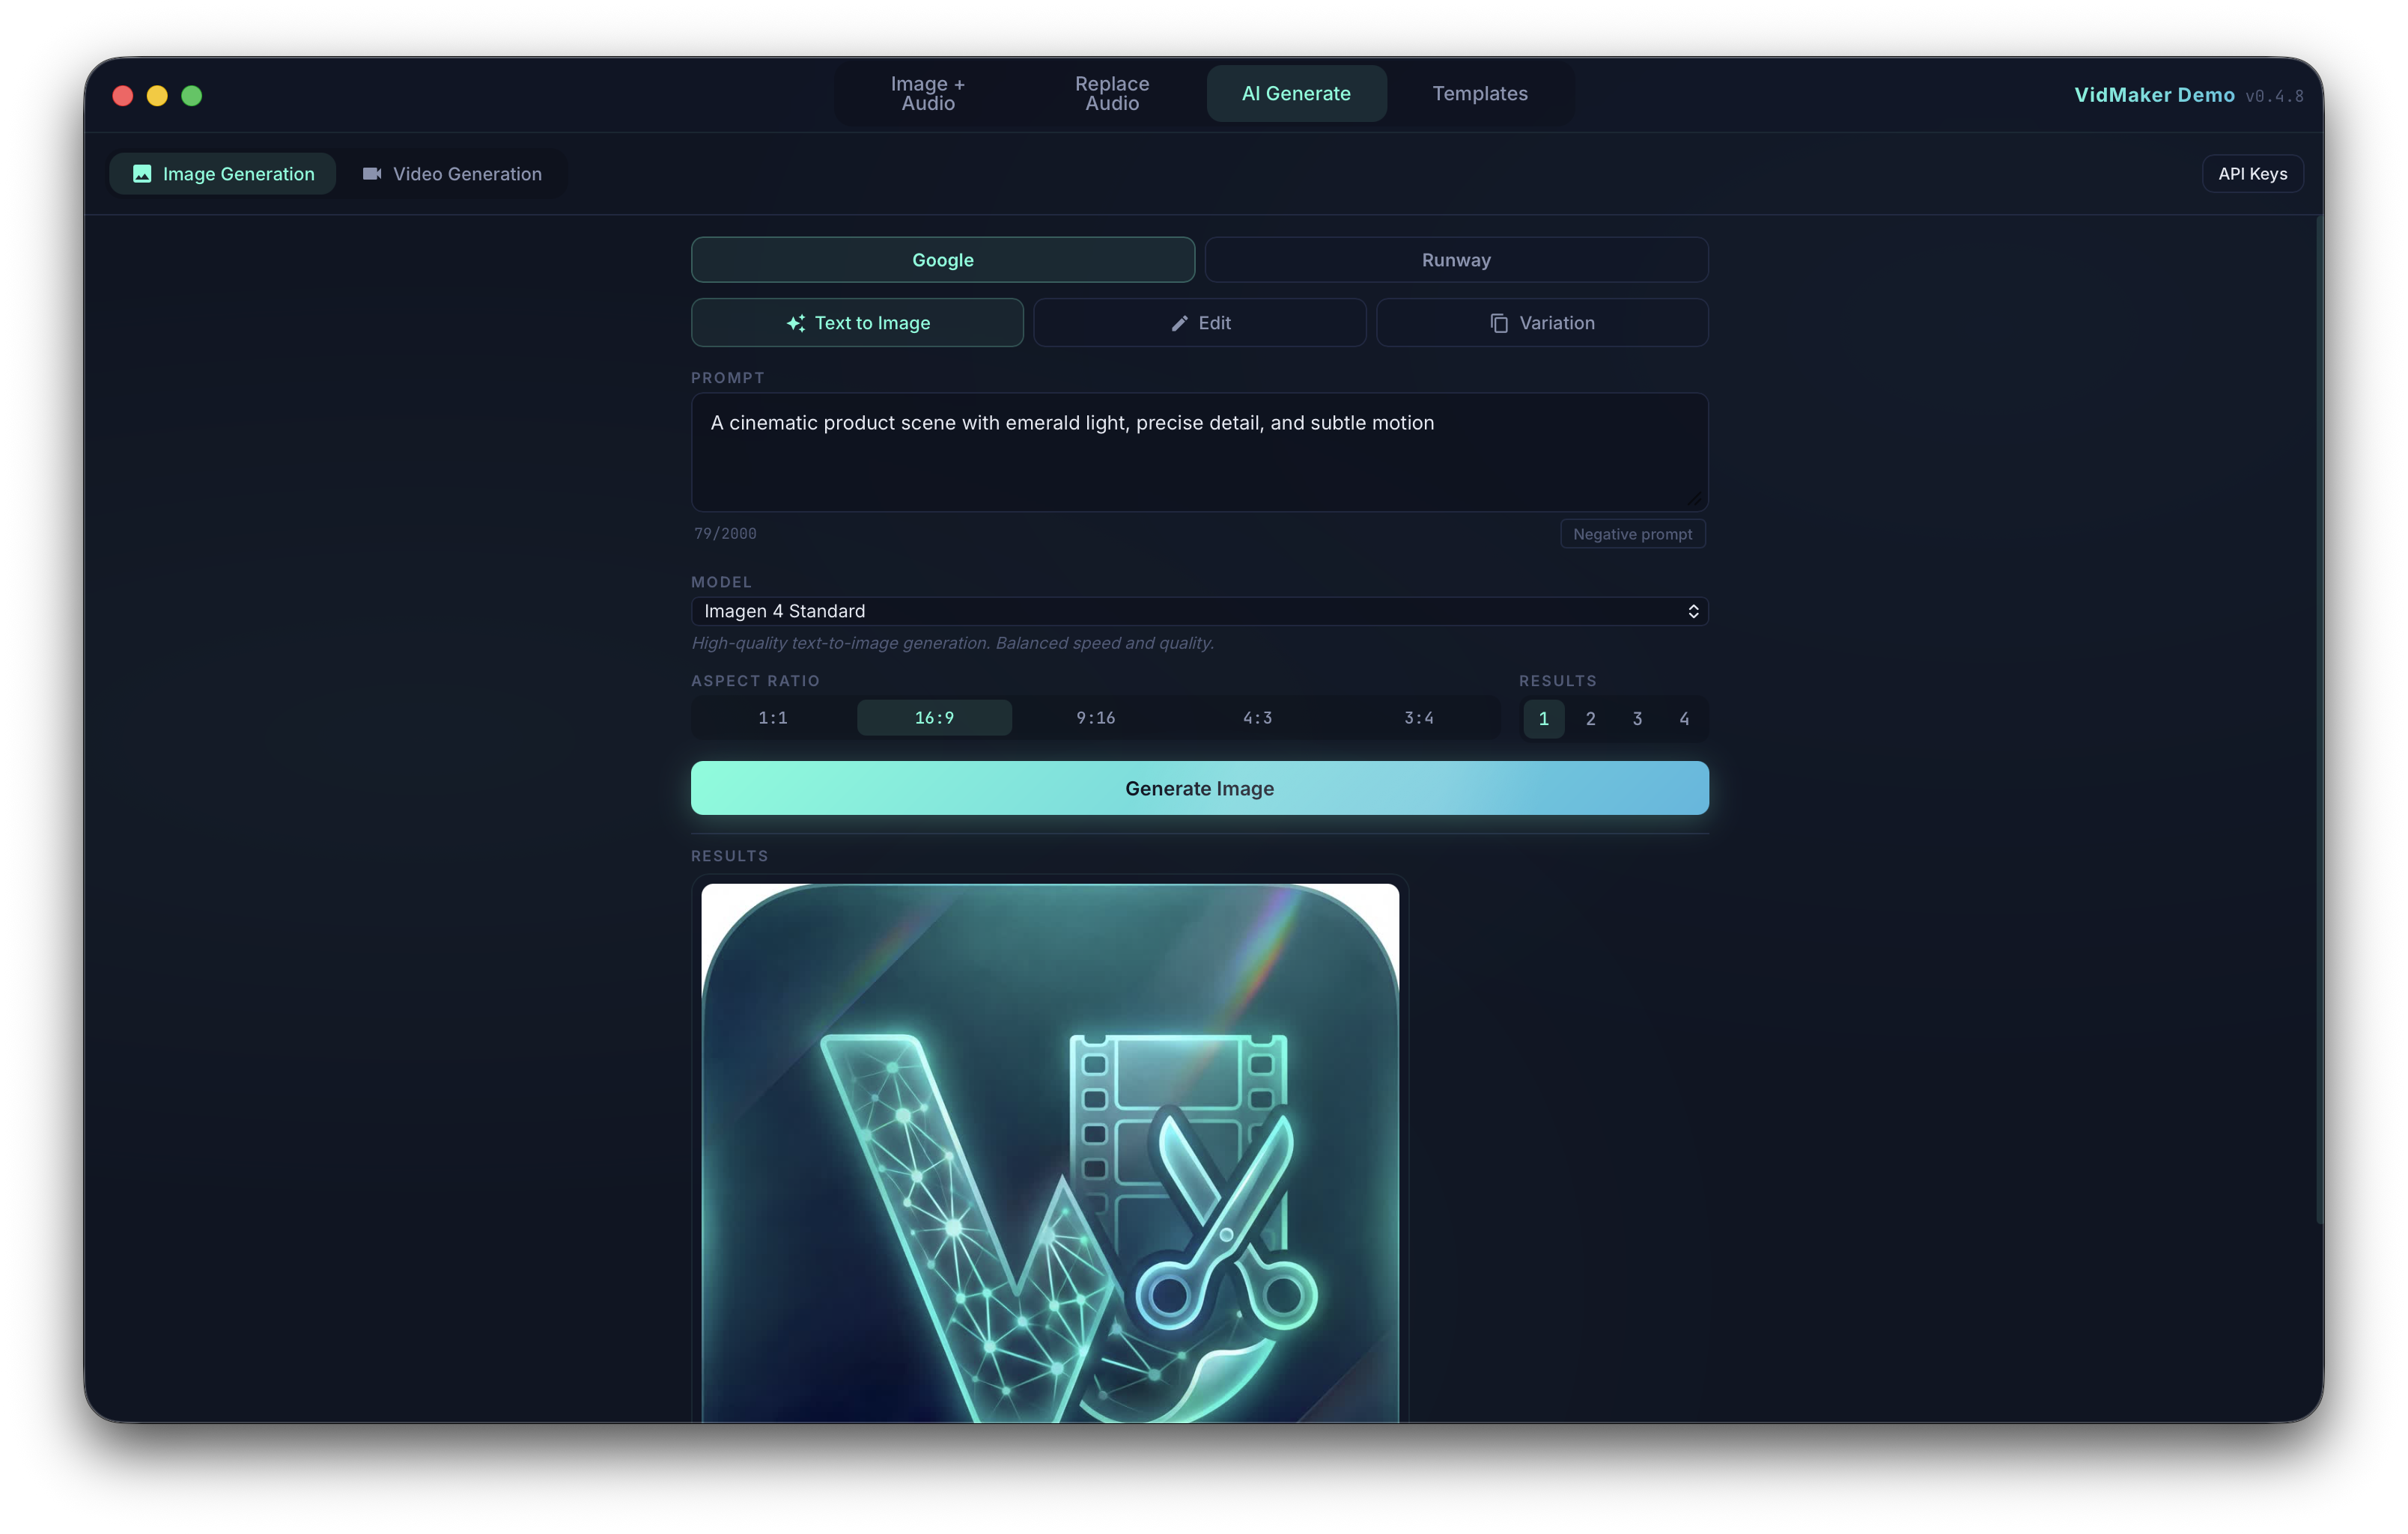
Task: Set aspect ratio to 16:9
Action: [934, 718]
